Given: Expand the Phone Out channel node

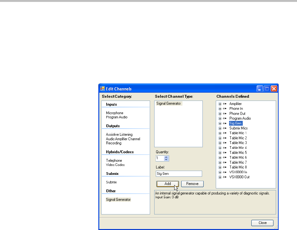Looking at the screenshot, I should (x=220, y=114).
